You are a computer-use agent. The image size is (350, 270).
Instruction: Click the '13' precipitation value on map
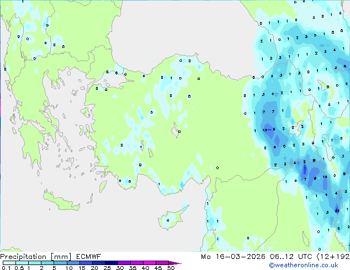click(x=265, y=130)
